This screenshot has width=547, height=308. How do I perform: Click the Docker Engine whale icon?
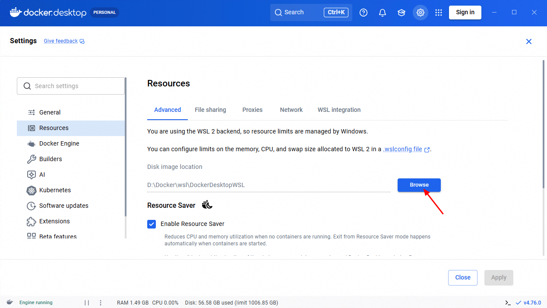pyautogui.click(x=32, y=143)
